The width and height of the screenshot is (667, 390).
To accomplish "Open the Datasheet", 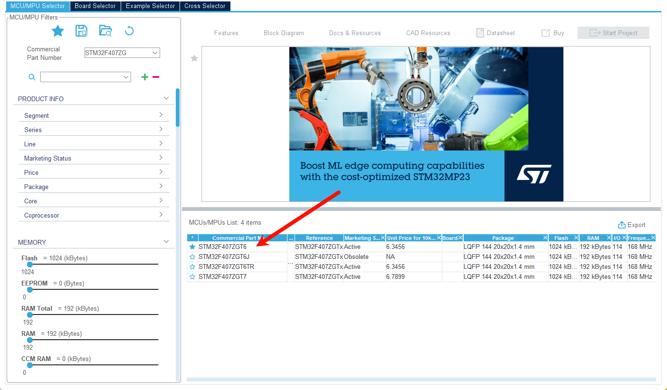I will tap(495, 33).
